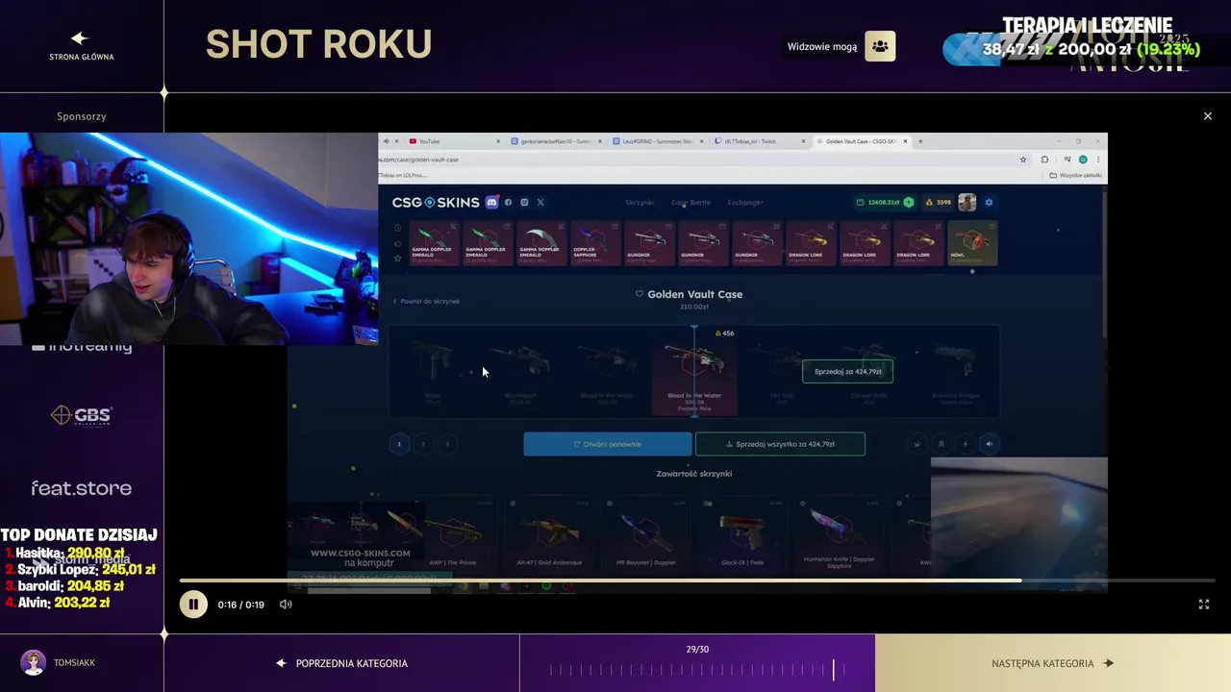Screen dimensions: 1231x692
Task: Switch to the LeuzGRIND Summoner Stats tab
Action: pyautogui.click(x=656, y=141)
